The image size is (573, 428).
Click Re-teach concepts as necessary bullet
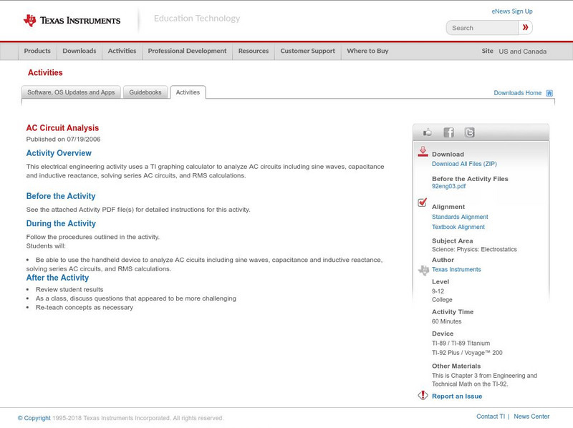tap(85, 308)
